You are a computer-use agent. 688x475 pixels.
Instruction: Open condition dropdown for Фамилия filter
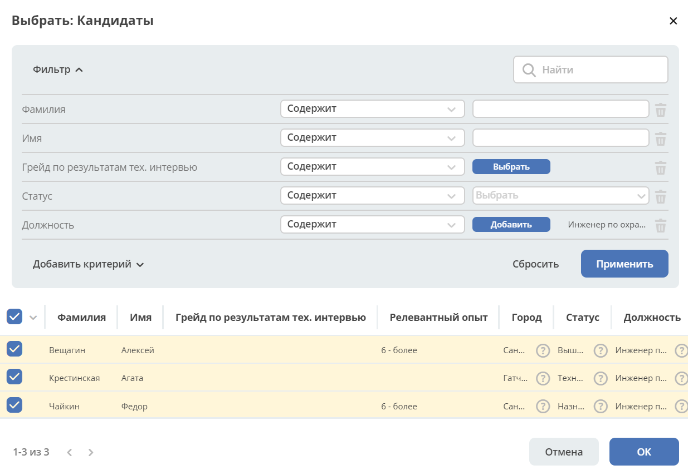[x=372, y=109]
